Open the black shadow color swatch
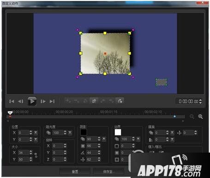 pos(84,132)
